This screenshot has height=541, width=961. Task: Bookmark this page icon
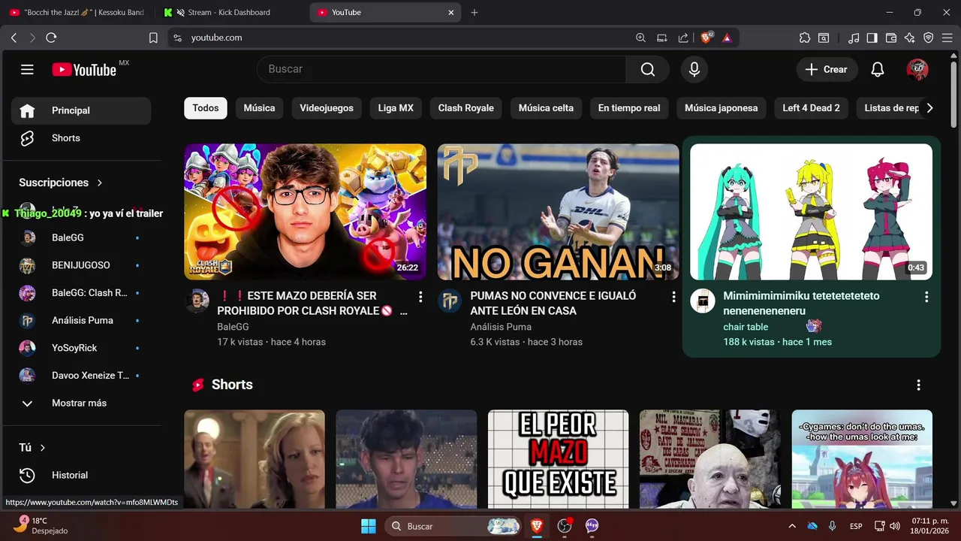coord(153,38)
